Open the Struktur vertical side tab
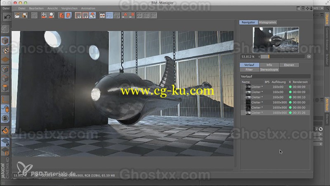This screenshot has width=330, height=186. click(x=327, y=59)
